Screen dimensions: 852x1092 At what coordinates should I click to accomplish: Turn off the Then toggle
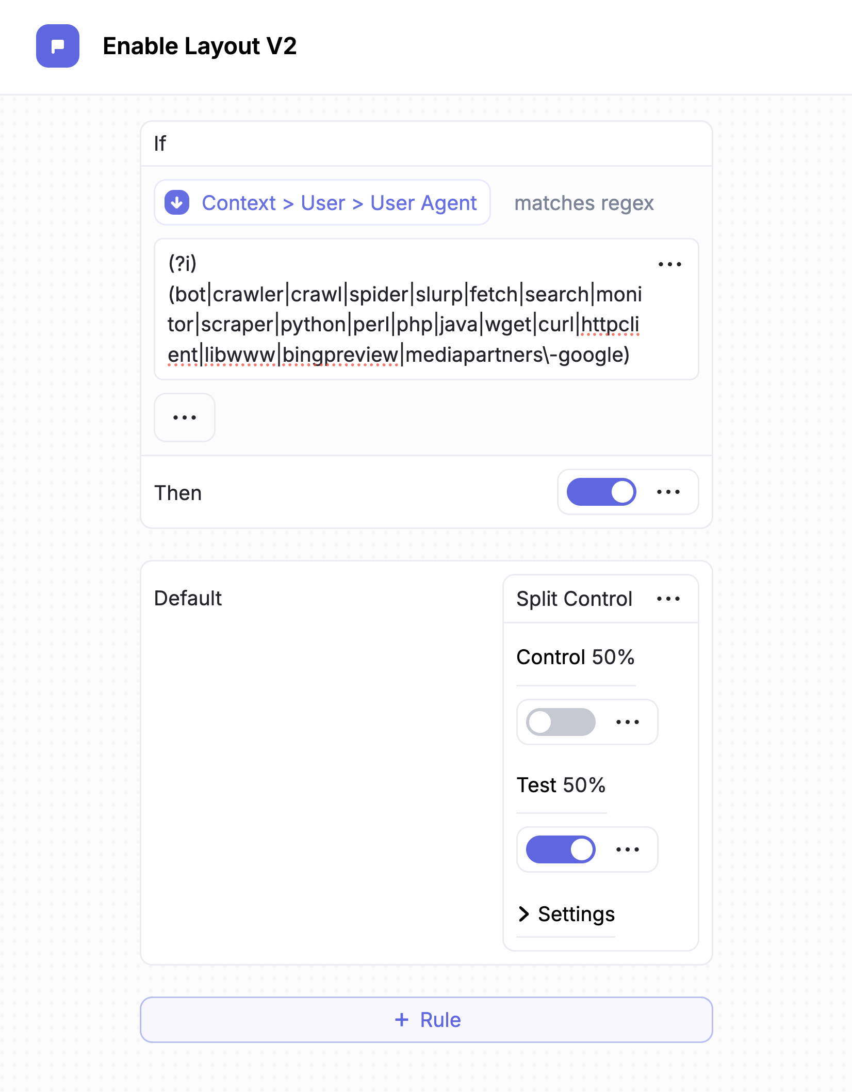click(601, 492)
